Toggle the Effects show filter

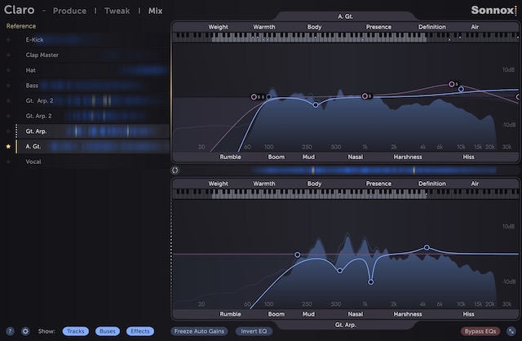point(139,331)
